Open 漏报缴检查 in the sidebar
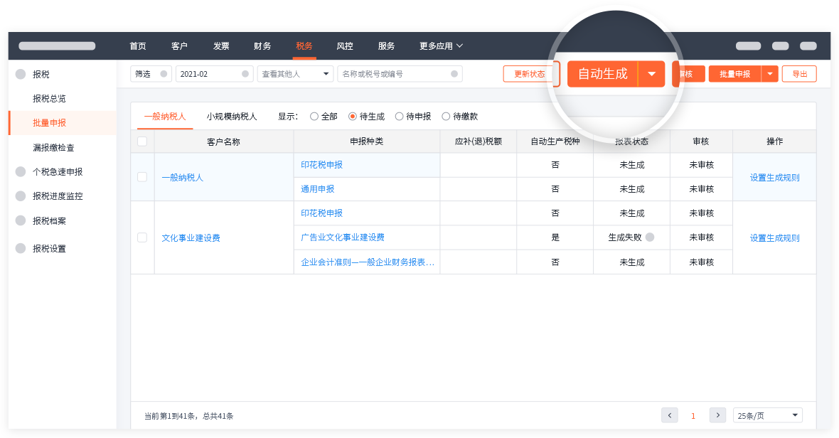Viewport: 839px width, 438px height. pos(53,148)
